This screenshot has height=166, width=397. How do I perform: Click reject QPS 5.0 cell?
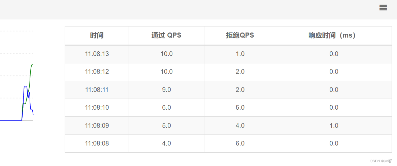click(240, 108)
